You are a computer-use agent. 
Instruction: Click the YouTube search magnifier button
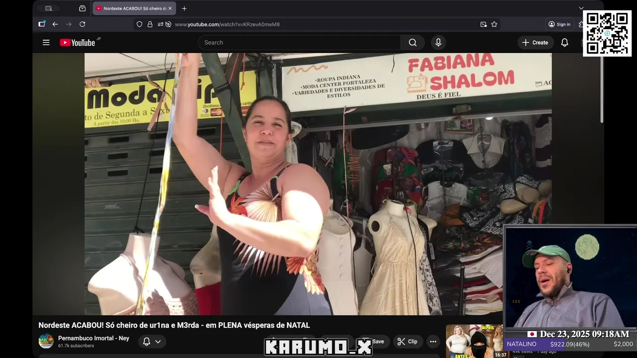point(413,43)
